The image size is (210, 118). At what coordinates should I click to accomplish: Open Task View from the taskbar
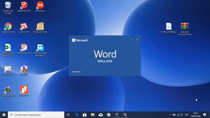click(x=68, y=115)
